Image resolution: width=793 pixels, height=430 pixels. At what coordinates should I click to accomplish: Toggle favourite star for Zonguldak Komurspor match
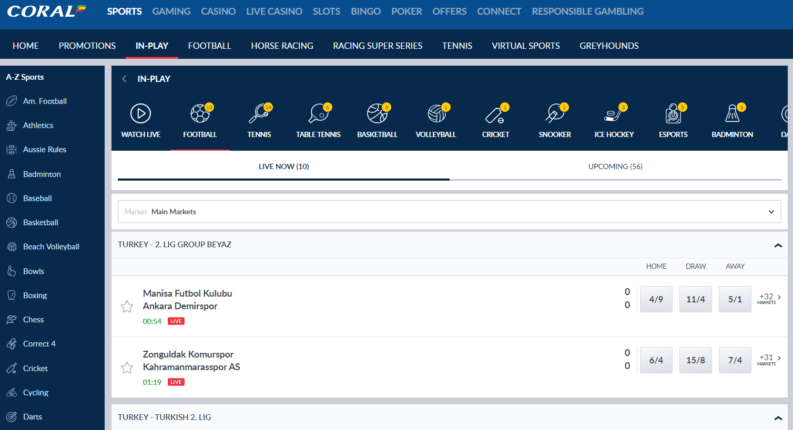pyautogui.click(x=127, y=368)
